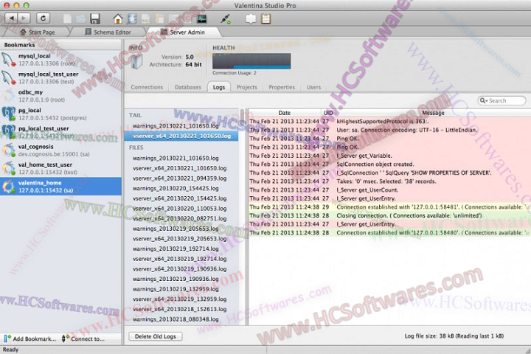
Task: Click the clipboard checklist toolbar icon
Action: (265, 18)
